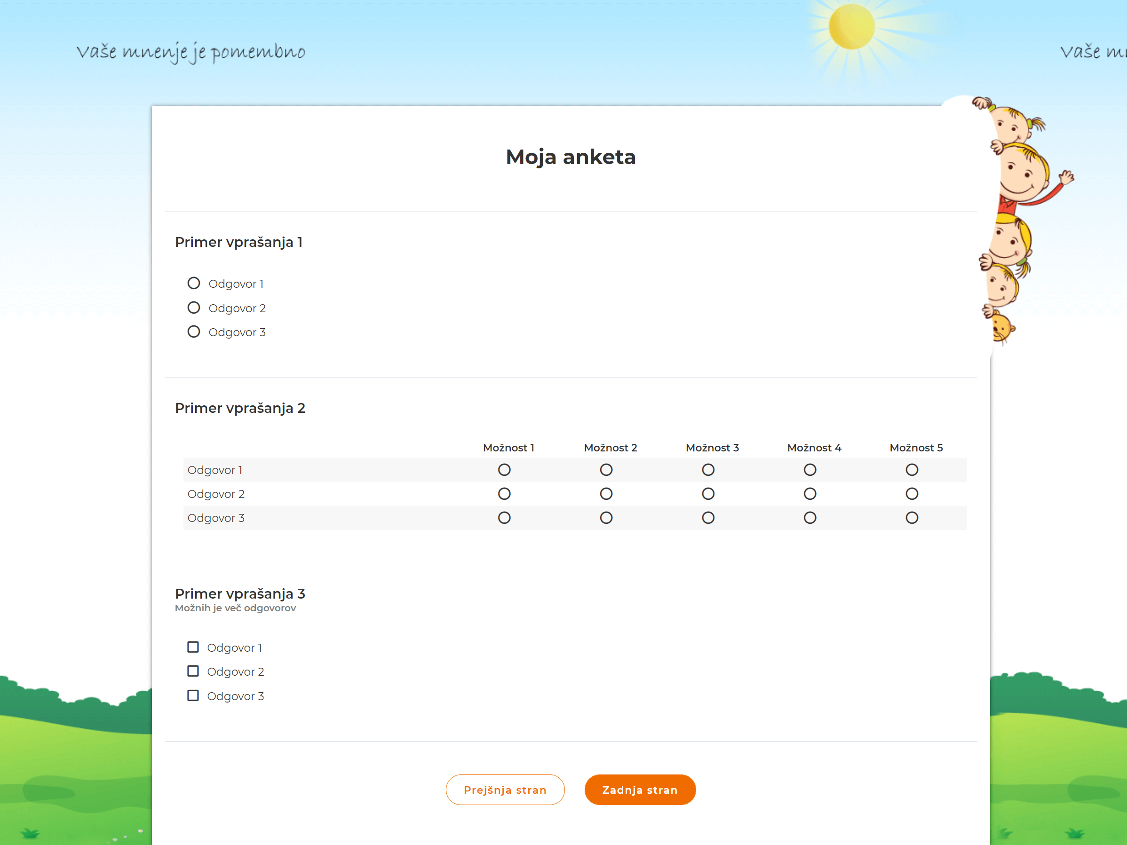Click the Možnih je več odgovorov hint
The image size is (1127, 845).
[x=235, y=608]
